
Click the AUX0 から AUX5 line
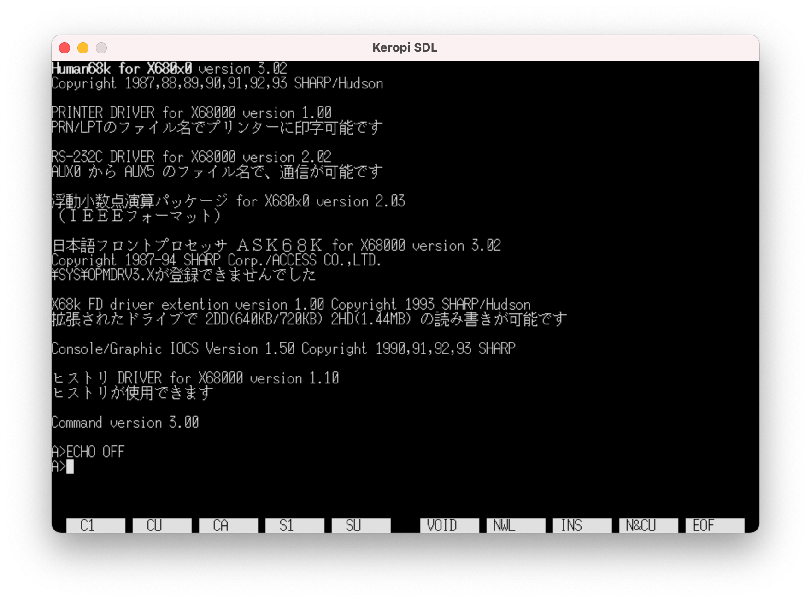click(217, 171)
